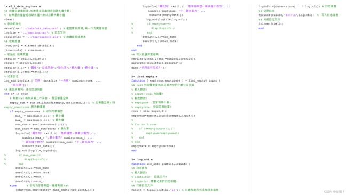Click the comment '% logfileid: 日志文件'
This screenshot has width=347, height=195.
[x=149, y=177]
